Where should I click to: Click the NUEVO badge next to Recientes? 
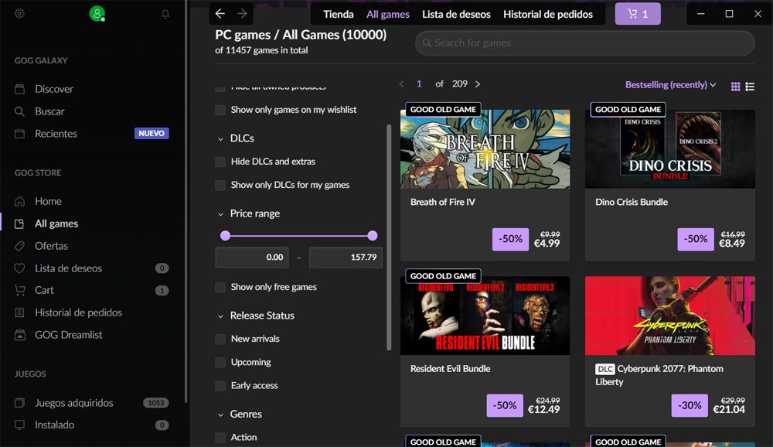[152, 134]
